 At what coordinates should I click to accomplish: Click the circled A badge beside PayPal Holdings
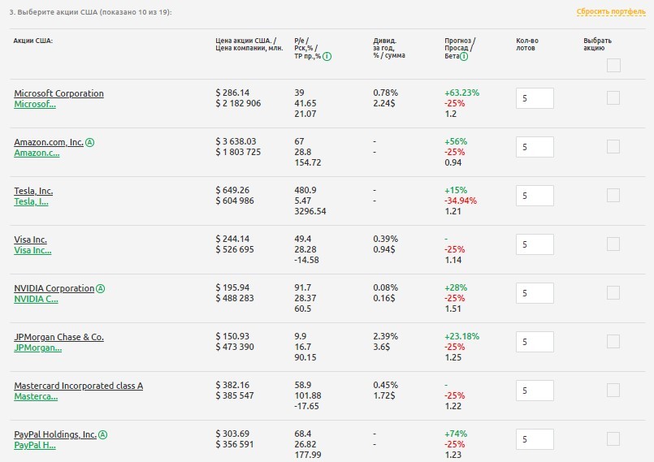(102, 434)
